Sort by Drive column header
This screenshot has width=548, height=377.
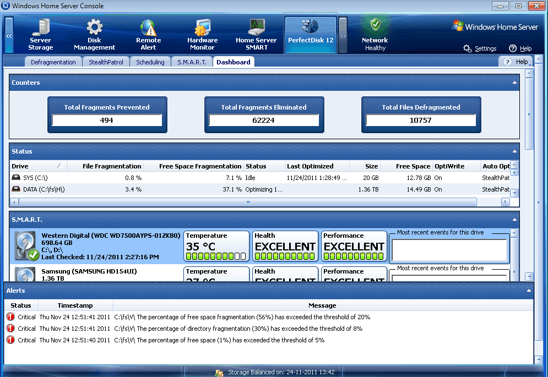coord(38,166)
